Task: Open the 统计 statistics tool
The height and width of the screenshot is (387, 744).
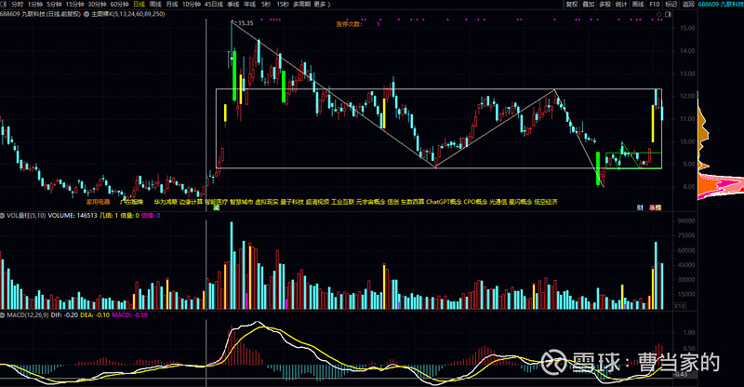Action: 621,4
